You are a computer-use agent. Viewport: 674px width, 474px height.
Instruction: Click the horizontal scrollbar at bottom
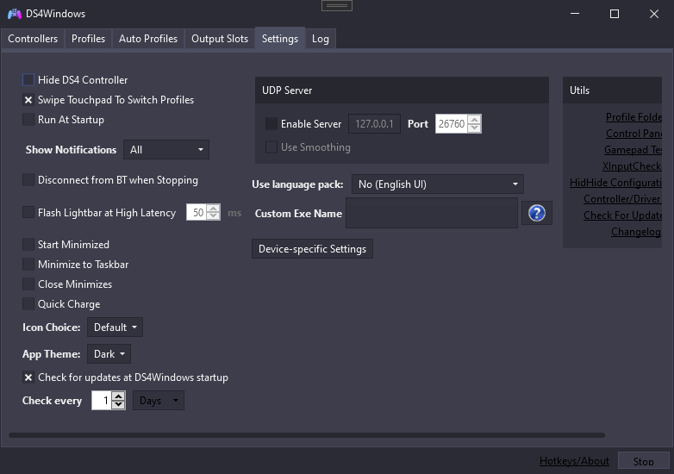pos(307,435)
